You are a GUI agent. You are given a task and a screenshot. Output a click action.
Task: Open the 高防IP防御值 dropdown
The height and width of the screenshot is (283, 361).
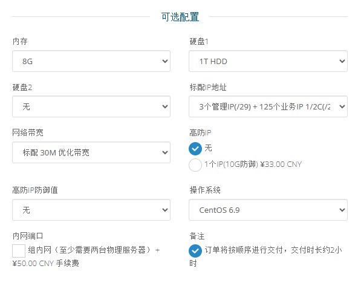pyautogui.click(x=91, y=210)
